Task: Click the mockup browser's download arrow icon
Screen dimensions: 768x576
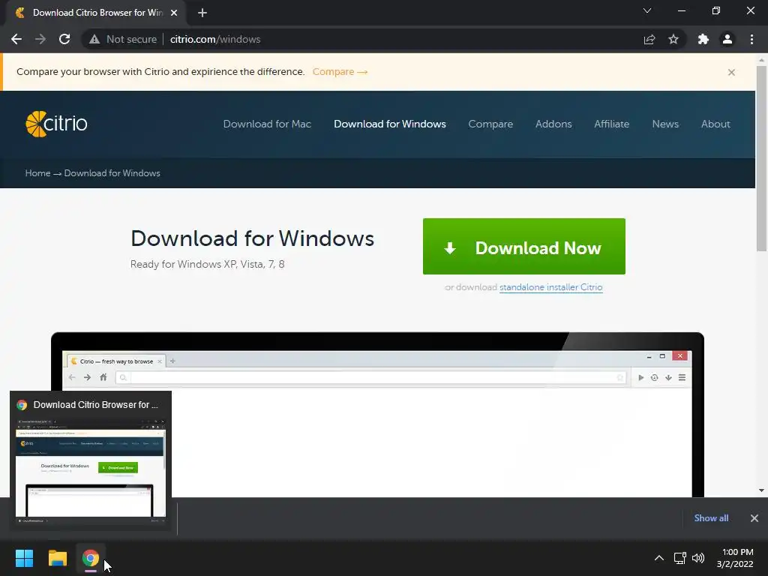Action: pyautogui.click(x=668, y=378)
